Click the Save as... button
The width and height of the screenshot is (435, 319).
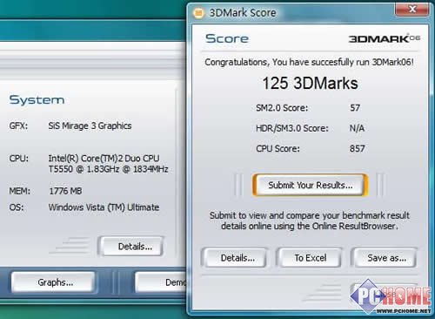[384, 258]
